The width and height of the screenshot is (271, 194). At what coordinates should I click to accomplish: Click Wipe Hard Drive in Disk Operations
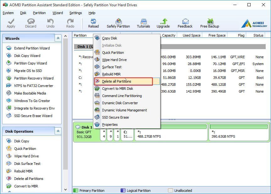23,156
